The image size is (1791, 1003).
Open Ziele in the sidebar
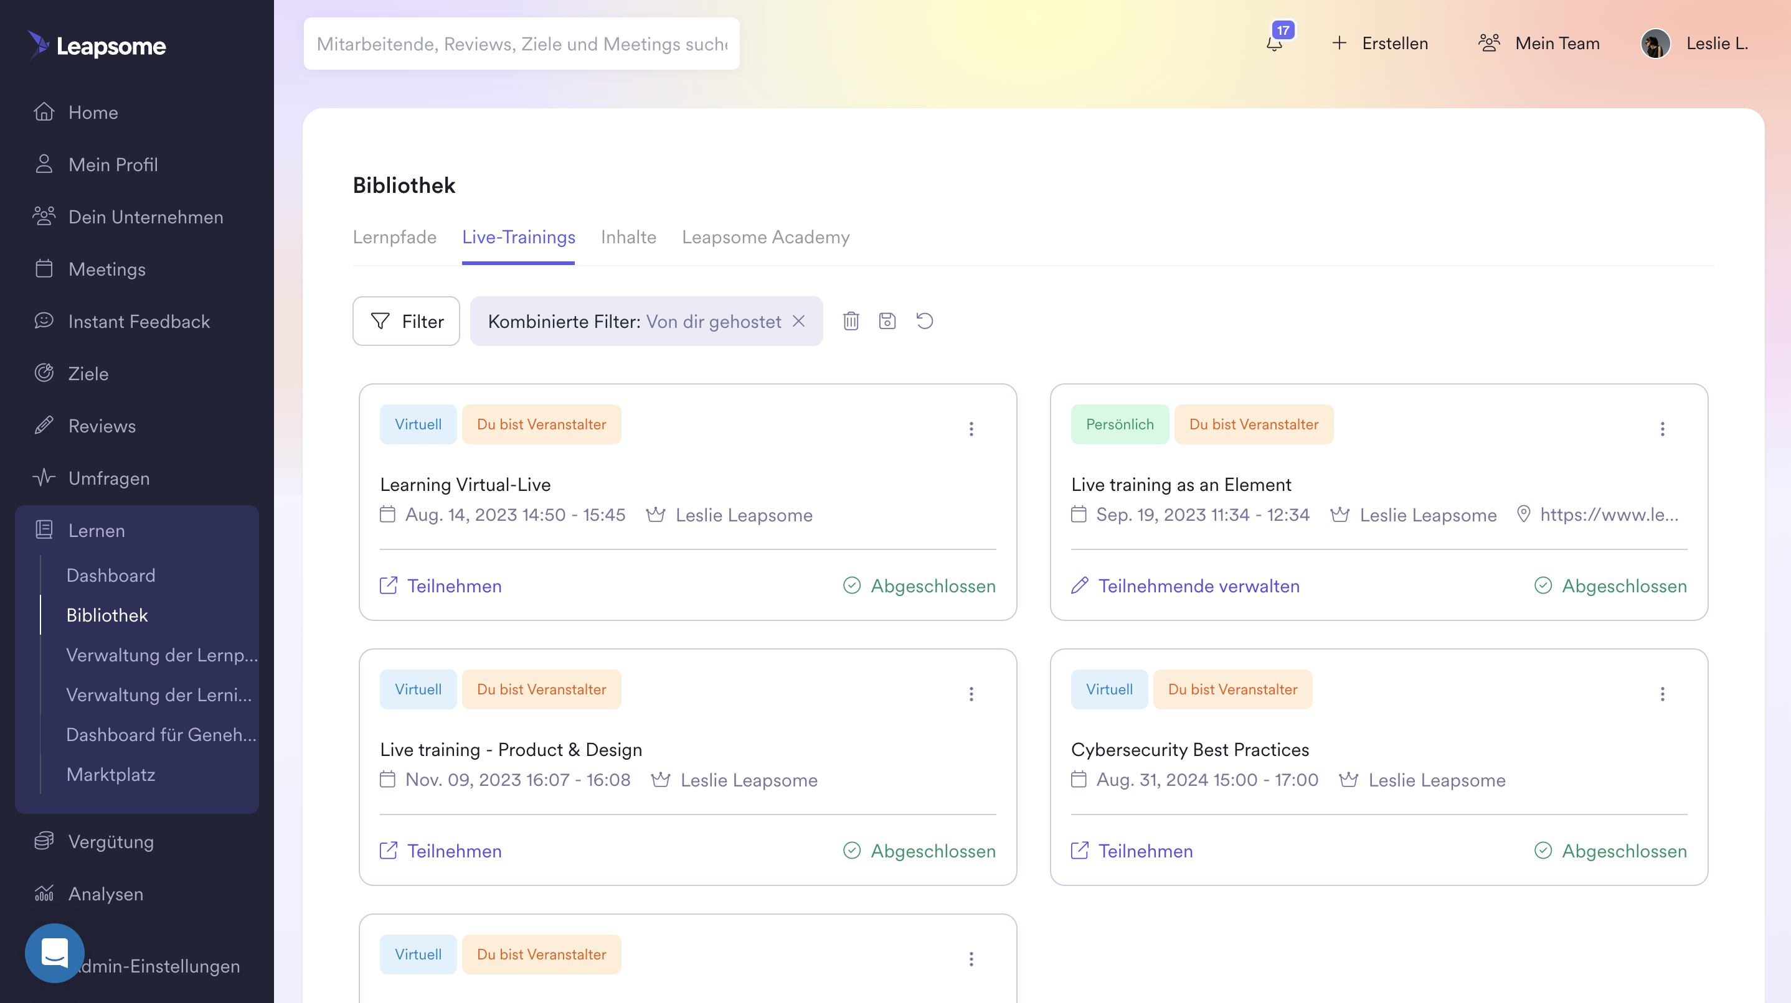coord(88,374)
